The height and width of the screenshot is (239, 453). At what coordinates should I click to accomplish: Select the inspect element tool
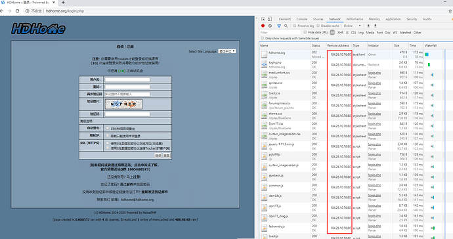(x=263, y=19)
